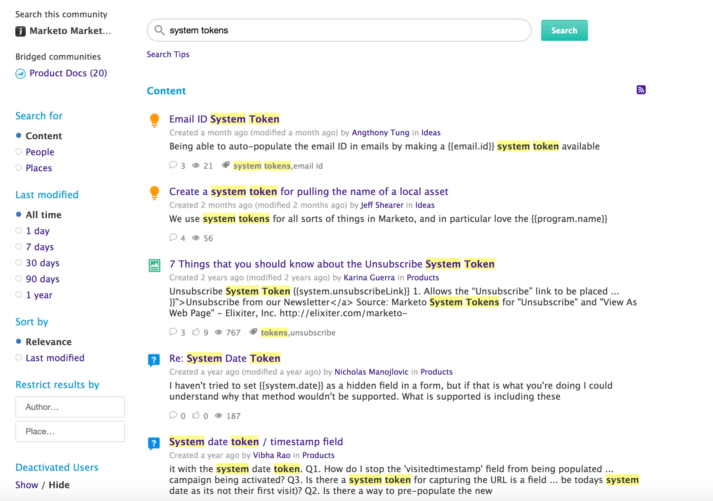Select the 7 days last modified filter
Screen dimensions: 713x501
(19, 247)
